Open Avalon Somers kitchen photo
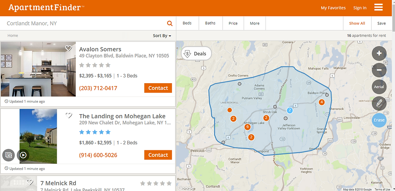 pos(38,69)
